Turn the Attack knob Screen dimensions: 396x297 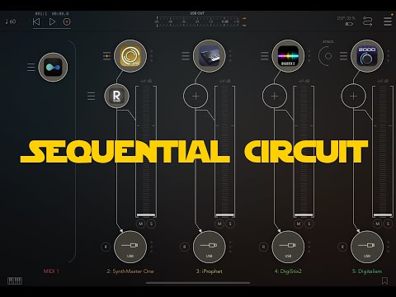point(328,56)
